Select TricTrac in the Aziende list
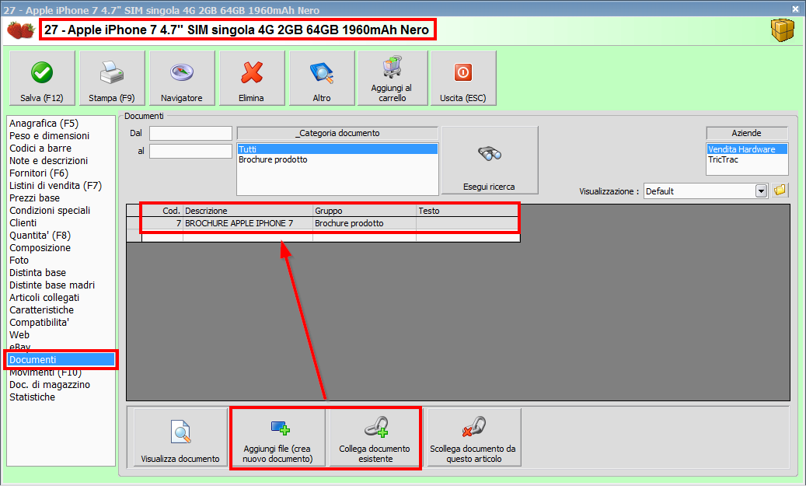 (x=748, y=159)
